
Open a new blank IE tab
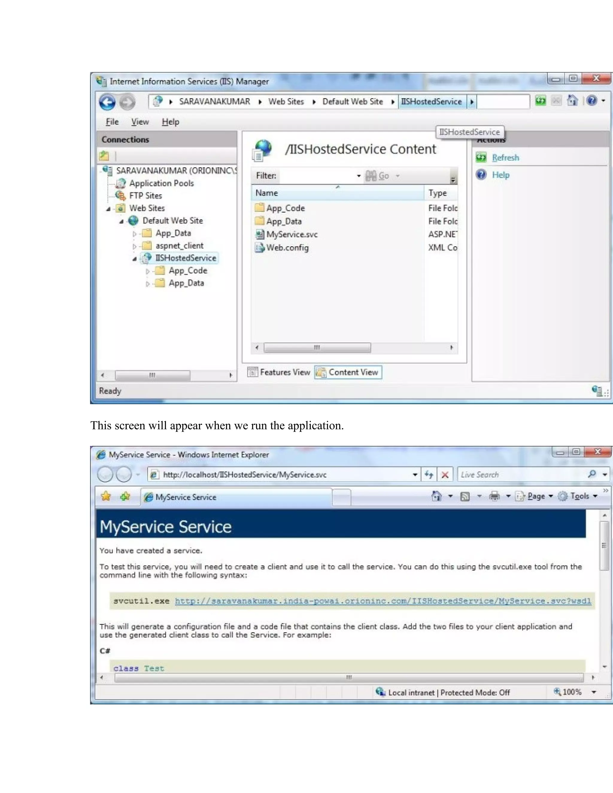341,497
